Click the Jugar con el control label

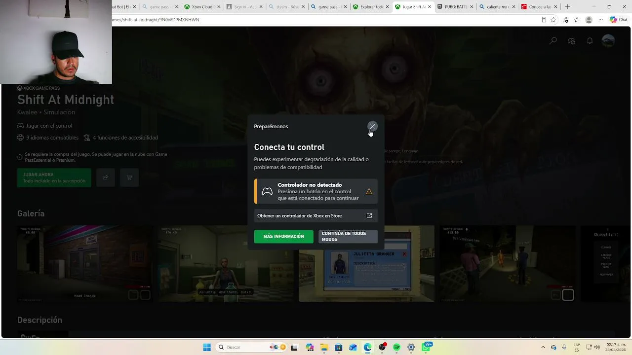[49, 126]
